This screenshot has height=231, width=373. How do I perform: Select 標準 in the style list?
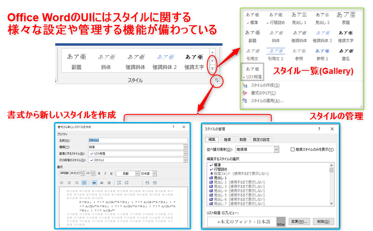tap(215, 165)
